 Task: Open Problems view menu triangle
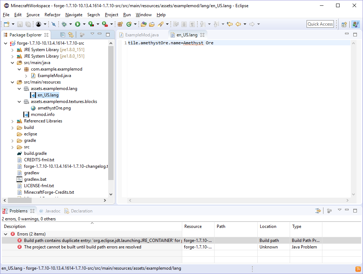340,210
